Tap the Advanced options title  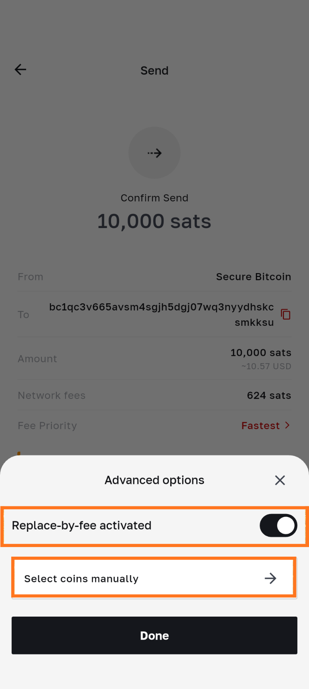click(x=154, y=480)
